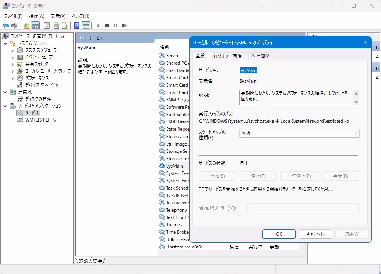The width and height of the screenshot is (381, 274).
Task: Collapse the システム ツール tree node
Action: coord(5,43)
